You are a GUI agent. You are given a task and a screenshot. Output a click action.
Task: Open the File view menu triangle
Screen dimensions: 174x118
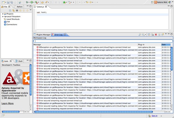coord(30,10)
